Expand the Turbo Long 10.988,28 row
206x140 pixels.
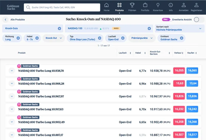12,84
